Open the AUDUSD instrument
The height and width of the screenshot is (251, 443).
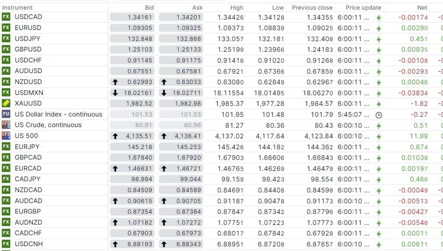click(28, 71)
